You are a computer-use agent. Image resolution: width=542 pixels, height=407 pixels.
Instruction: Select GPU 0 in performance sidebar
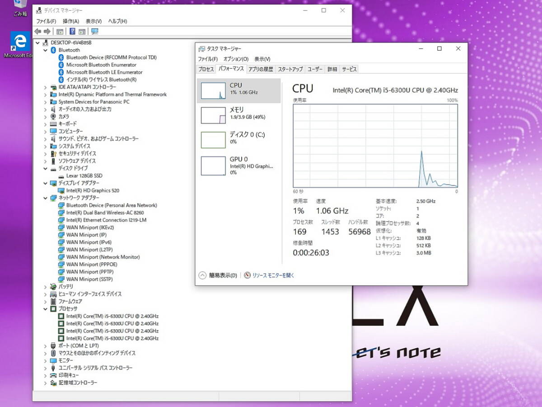239,165
